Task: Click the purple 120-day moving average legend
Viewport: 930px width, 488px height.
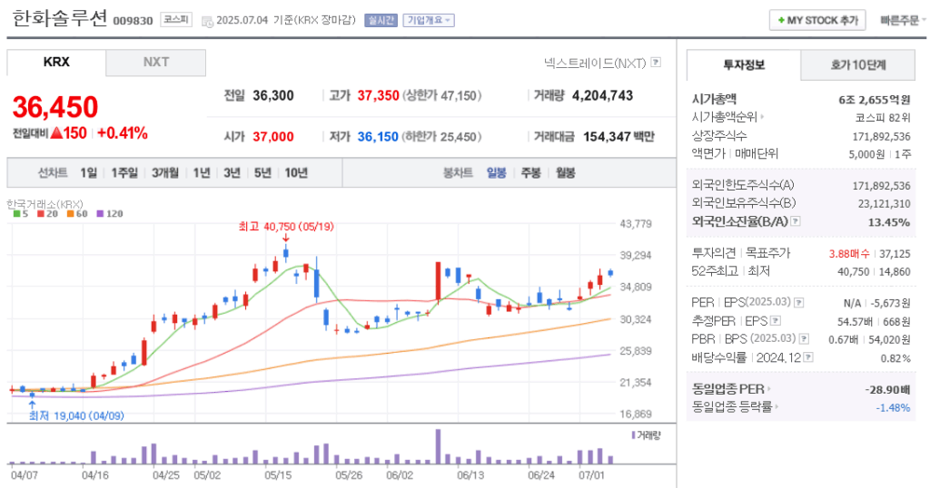Action: pos(110,214)
